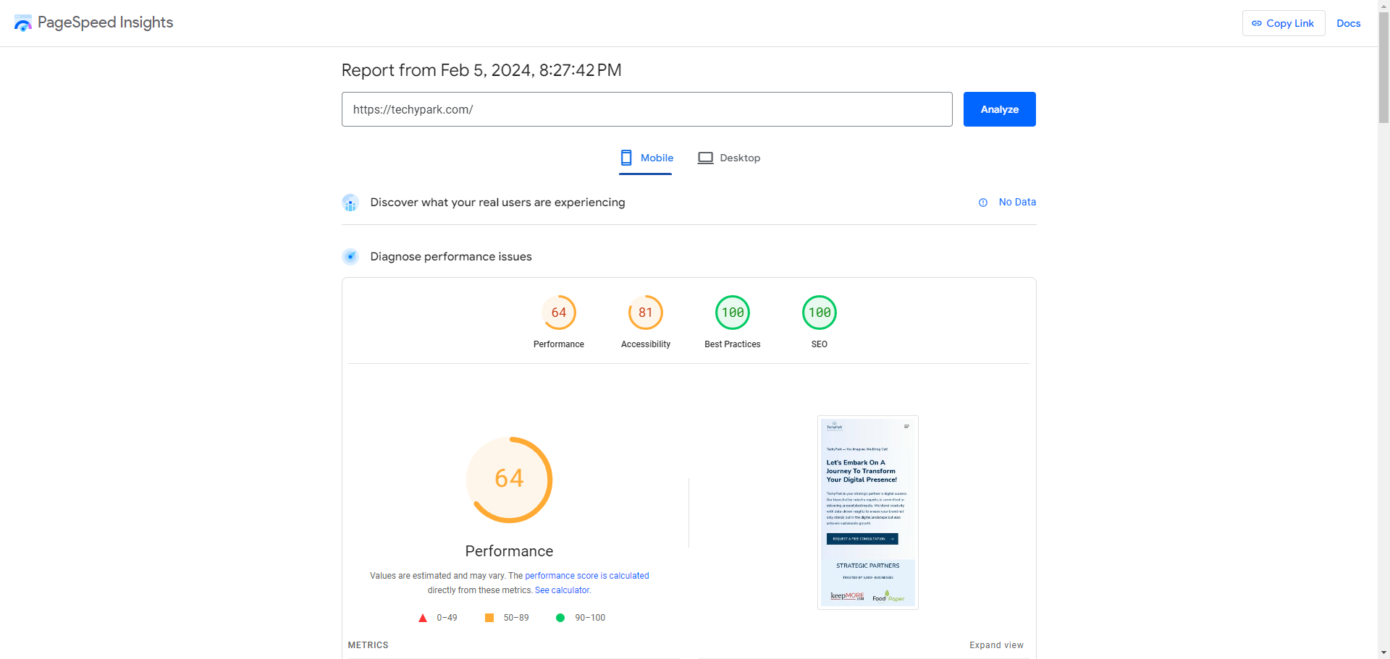Expand view of the metrics section

click(x=996, y=645)
